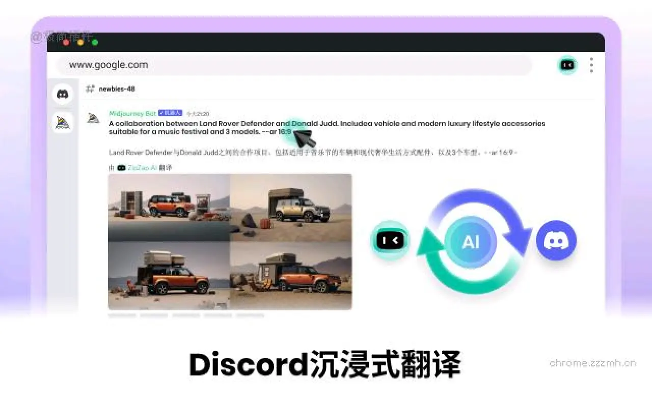Open the message timestamp 今天21:20 options

198,113
